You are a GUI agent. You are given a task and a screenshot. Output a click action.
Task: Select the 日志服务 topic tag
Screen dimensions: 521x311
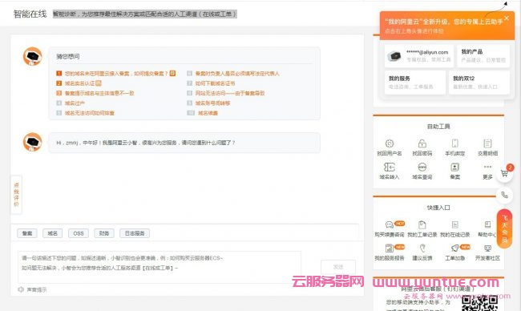[x=135, y=233]
